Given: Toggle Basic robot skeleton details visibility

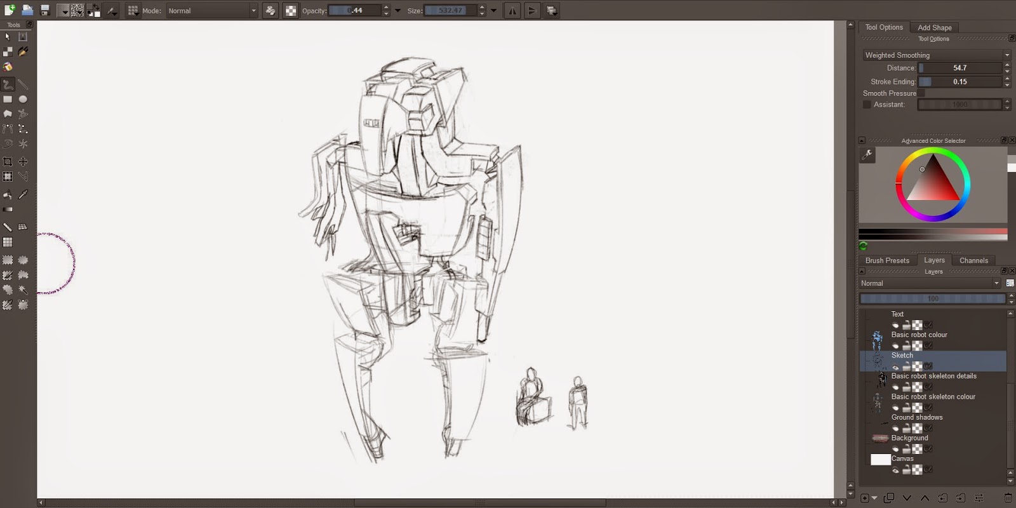Looking at the screenshot, I should click(x=895, y=387).
